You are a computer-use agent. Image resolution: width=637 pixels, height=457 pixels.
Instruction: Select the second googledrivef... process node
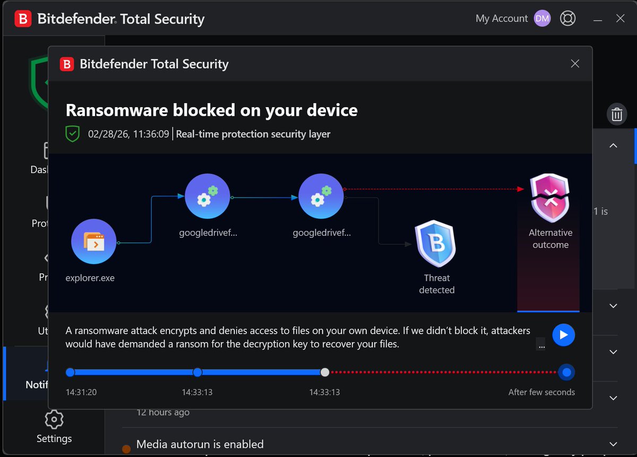pos(321,196)
